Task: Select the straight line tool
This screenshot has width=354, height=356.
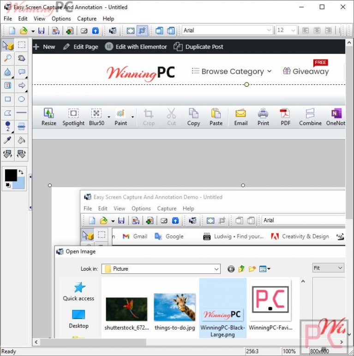Action: [x=21, y=113]
